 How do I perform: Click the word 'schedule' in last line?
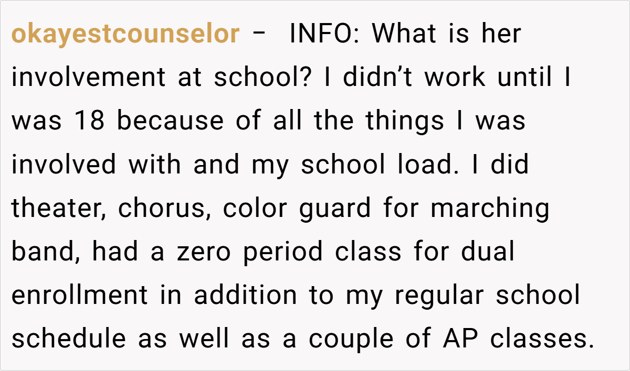click(69, 339)
